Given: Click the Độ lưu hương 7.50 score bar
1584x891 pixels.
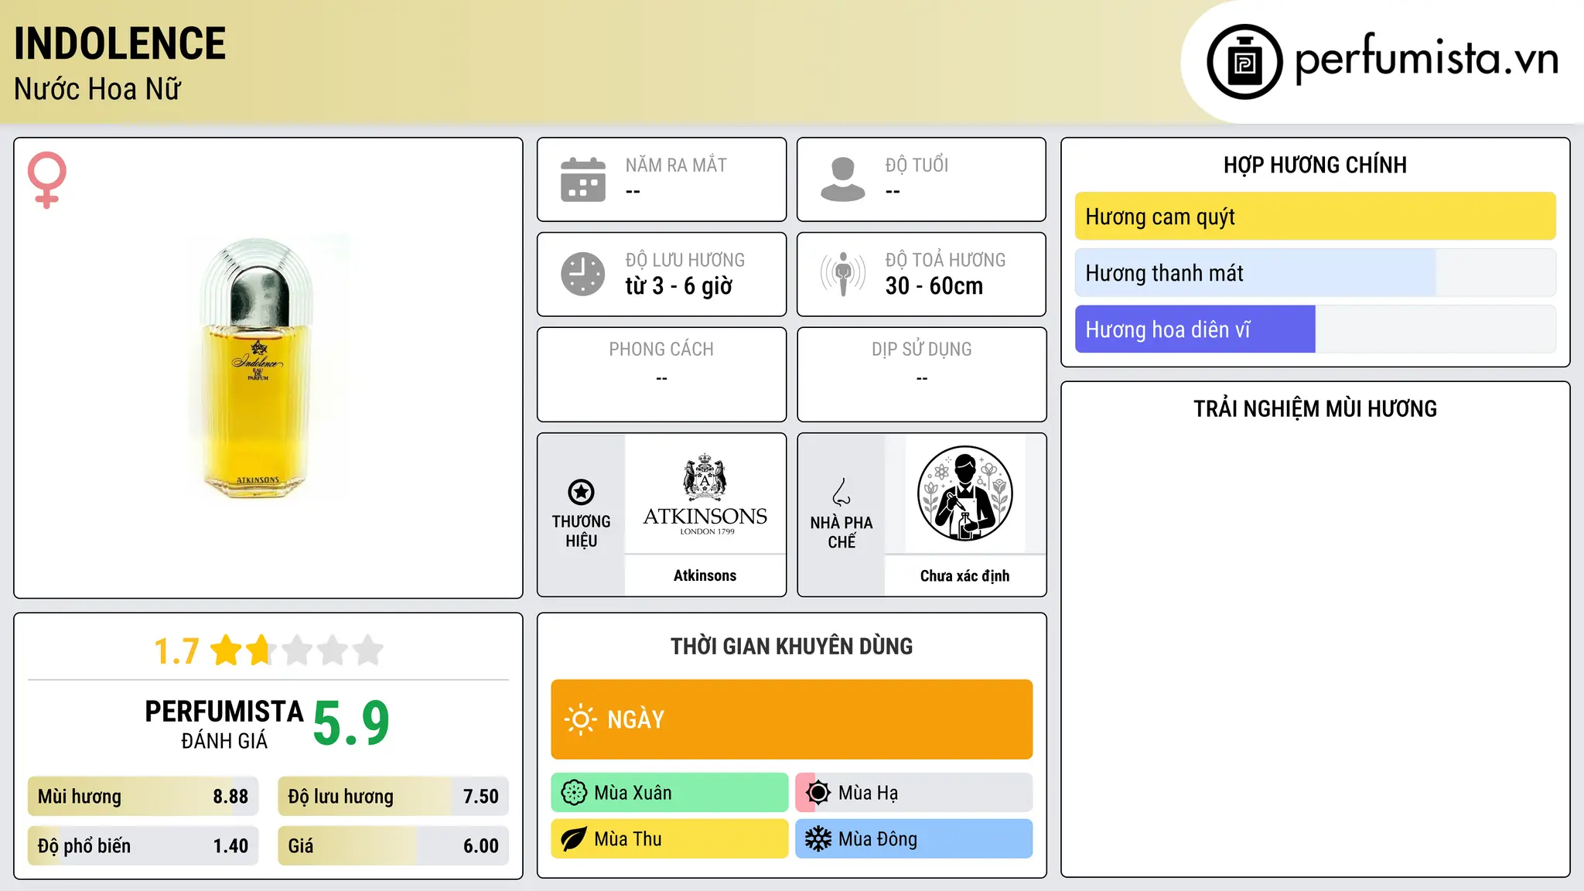Looking at the screenshot, I should pos(393,797).
